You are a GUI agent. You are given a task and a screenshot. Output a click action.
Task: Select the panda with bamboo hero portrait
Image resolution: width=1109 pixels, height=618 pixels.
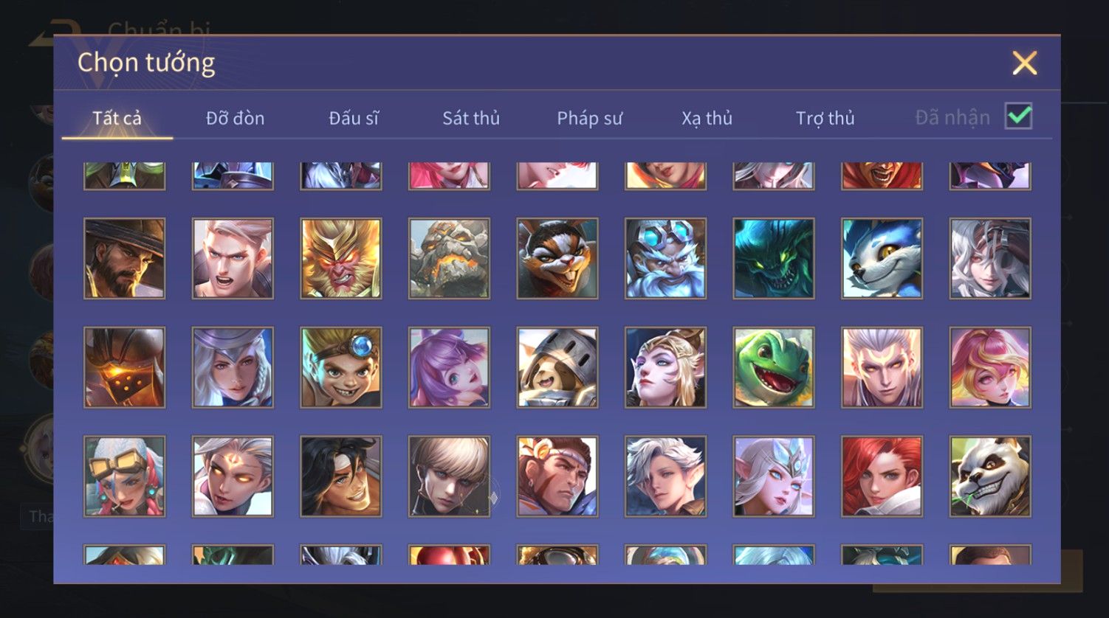click(990, 476)
